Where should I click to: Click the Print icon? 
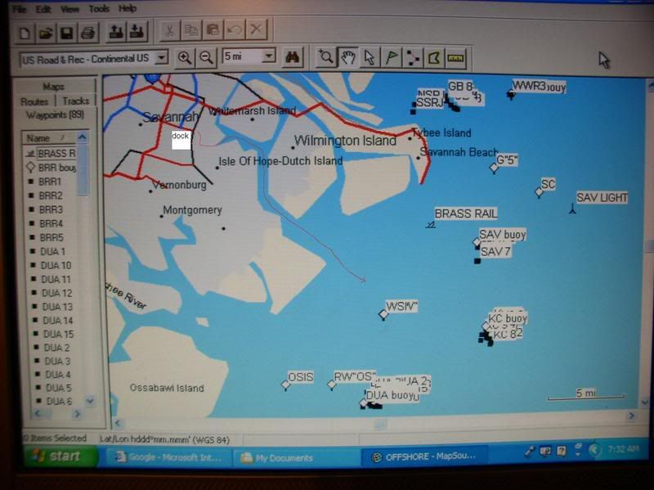pos(87,32)
